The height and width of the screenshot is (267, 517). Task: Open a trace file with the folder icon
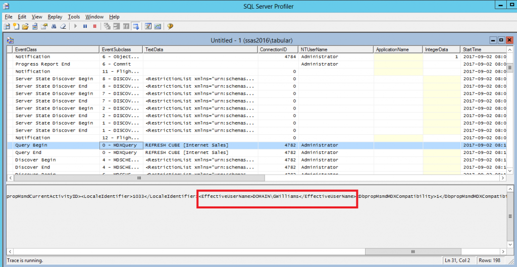(x=25, y=26)
